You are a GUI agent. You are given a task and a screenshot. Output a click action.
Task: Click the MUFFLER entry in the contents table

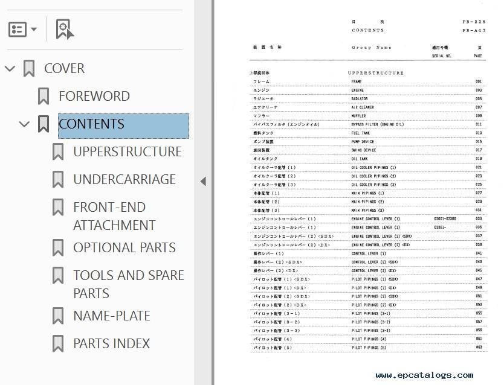pyautogui.click(x=358, y=116)
